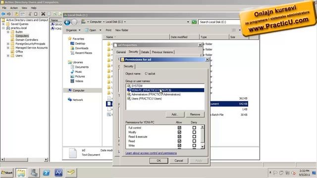The image size is (317, 178).
Task: Open Windows Explorer from the taskbar
Action: click(21, 173)
